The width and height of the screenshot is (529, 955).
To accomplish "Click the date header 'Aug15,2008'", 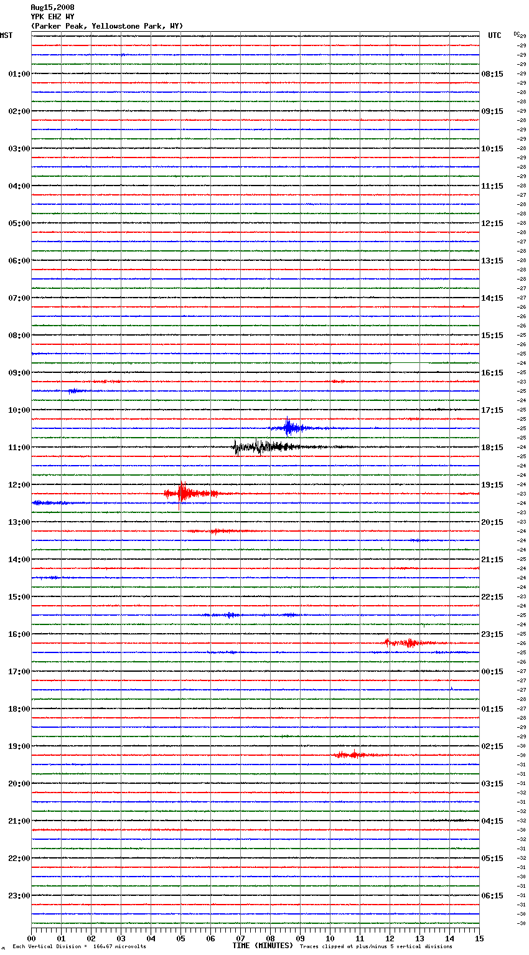I will tap(52, 7).
